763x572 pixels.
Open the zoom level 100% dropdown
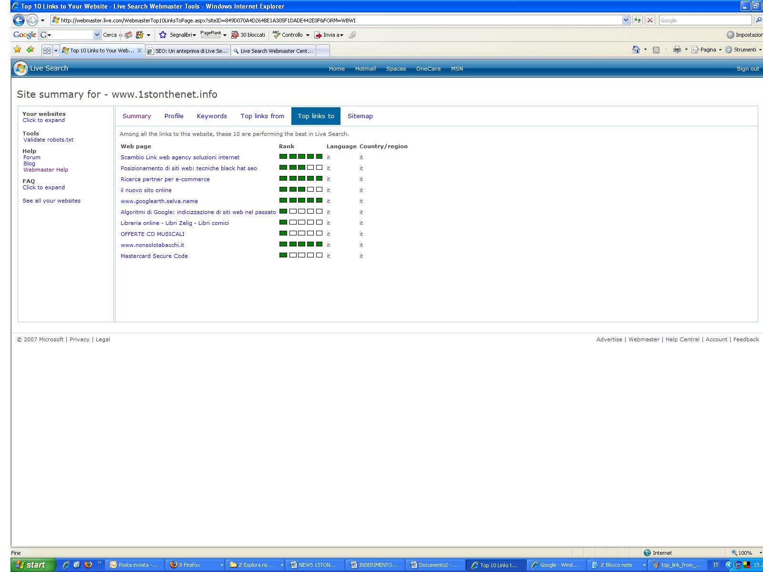pyautogui.click(x=760, y=553)
